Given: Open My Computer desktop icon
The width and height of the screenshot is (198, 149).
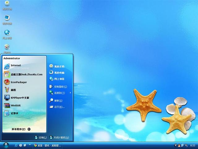Looking at the screenshot, I should (x=7, y=20).
